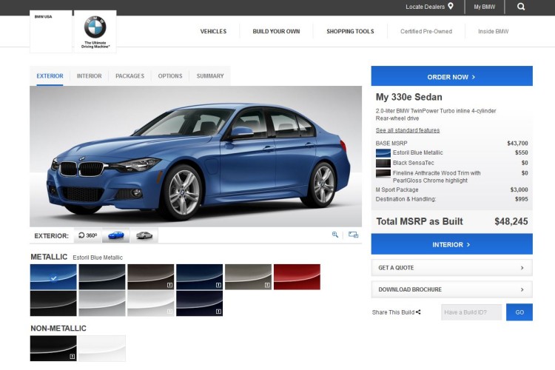The width and height of the screenshot is (555, 370).
Task: Click the share icon next to Share This Build
Action: click(418, 312)
